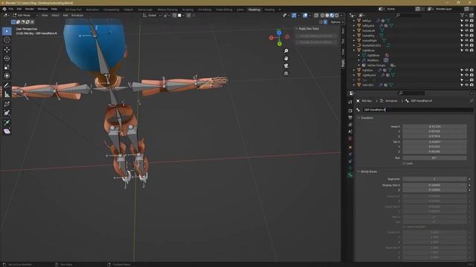This screenshot has height=267, width=476.
Task: Toggle selectability arrow of rightEye
Action: click(x=462, y=70)
